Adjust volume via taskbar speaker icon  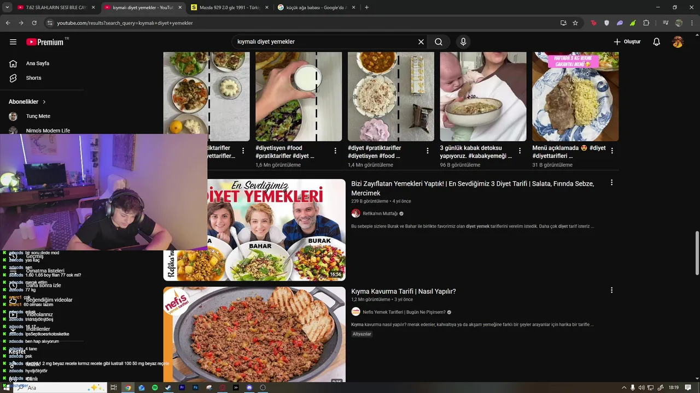tap(641, 388)
